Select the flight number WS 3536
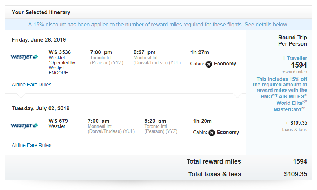This screenshot has height=190, width=317. coord(60,52)
